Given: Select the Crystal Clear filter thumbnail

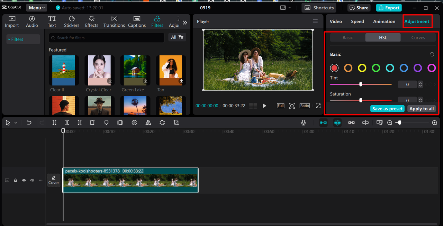Looking at the screenshot, I should coord(99,70).
